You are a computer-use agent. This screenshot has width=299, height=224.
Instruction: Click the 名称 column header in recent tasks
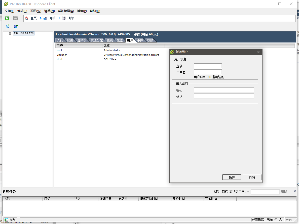23,199
